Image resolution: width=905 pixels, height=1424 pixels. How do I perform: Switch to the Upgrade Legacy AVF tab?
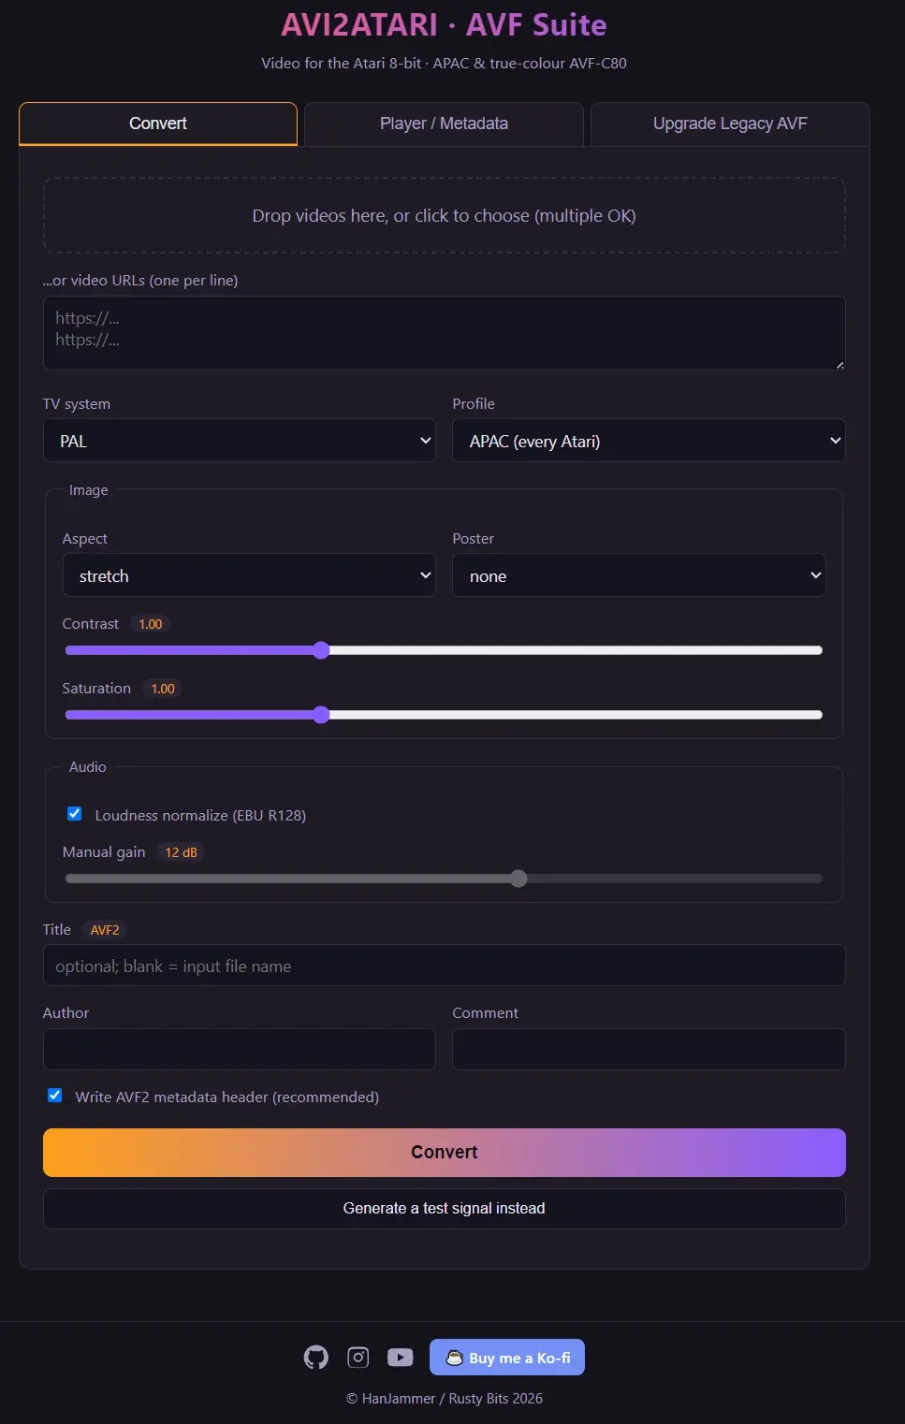(730, 124)
